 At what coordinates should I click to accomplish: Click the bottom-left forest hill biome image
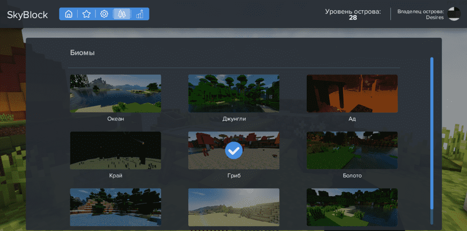(x=116, y=207)
